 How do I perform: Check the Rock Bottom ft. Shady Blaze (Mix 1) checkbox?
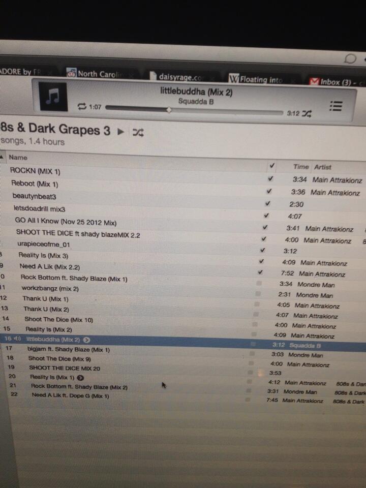click(259, 283)
